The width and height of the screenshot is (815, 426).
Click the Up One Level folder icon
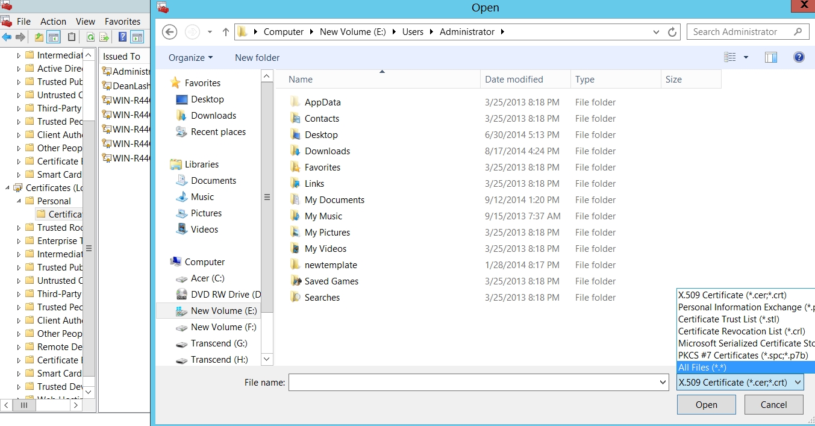click(x=39, y=37)
